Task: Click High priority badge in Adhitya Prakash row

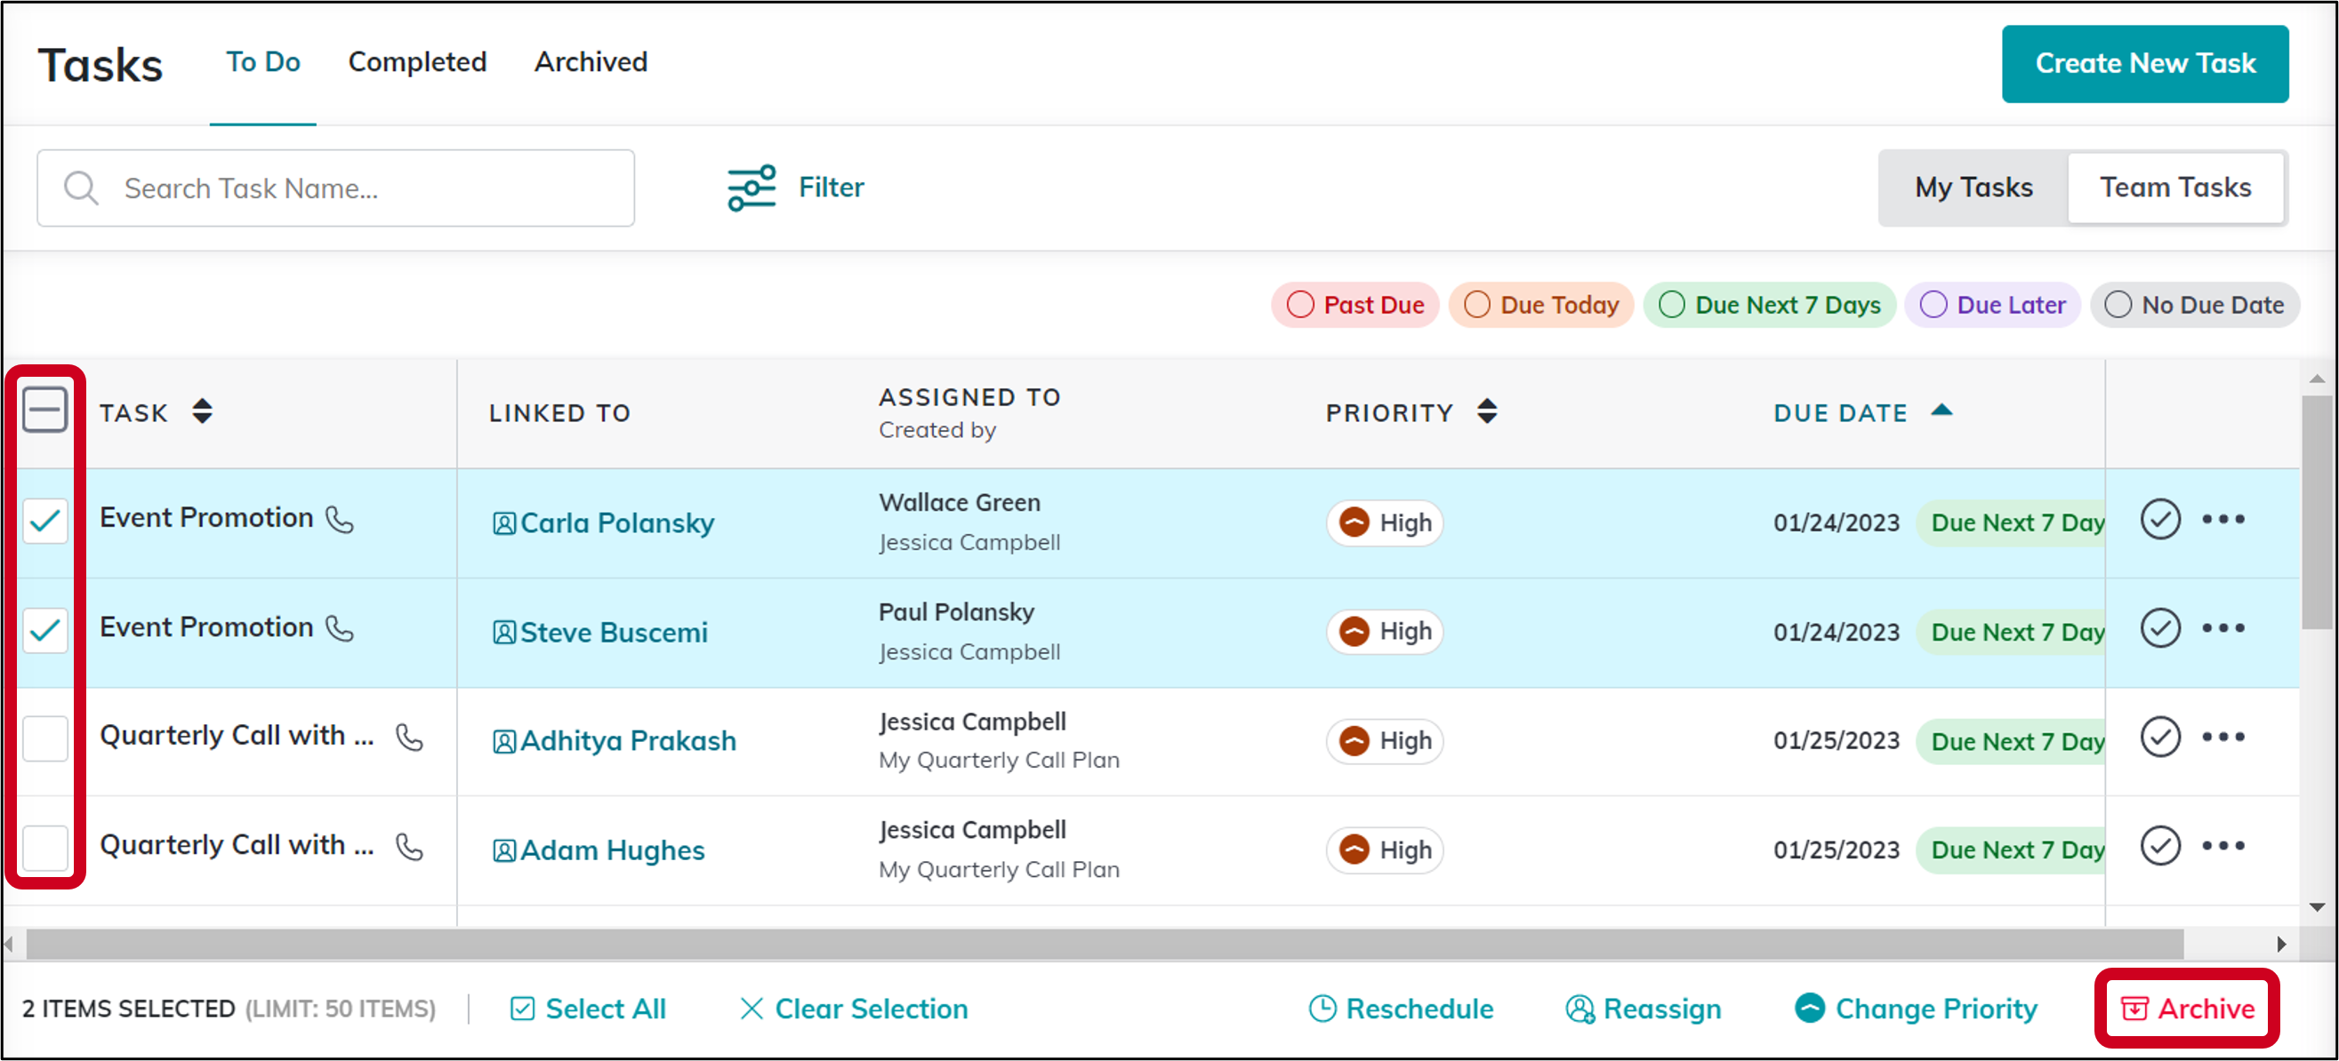Action: click(1385, 740)
